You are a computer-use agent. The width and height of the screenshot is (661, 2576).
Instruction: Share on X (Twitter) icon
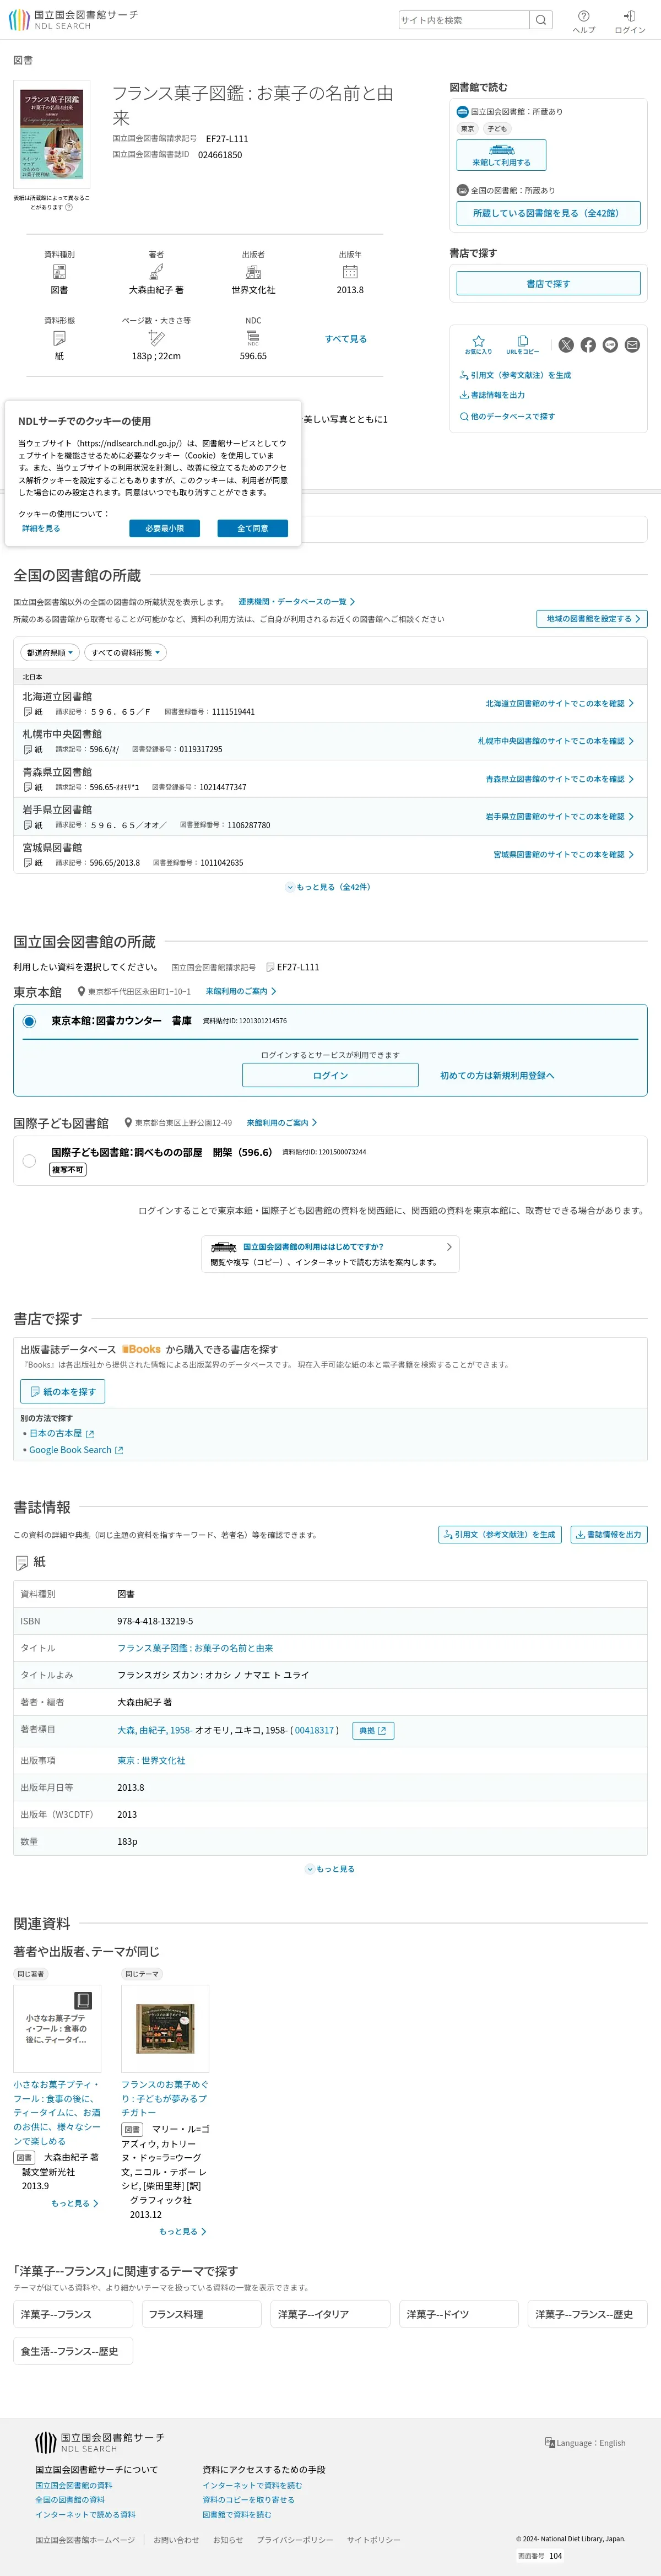point(566,345)
